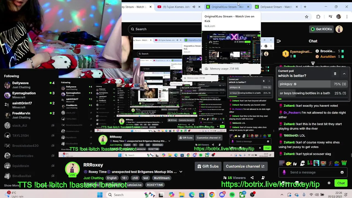Image resolution: width=352 pixels, height=198 pixels.
Task: Open the Chrome media controls icon
Action: pyautogui.click(x=330, y=17)
